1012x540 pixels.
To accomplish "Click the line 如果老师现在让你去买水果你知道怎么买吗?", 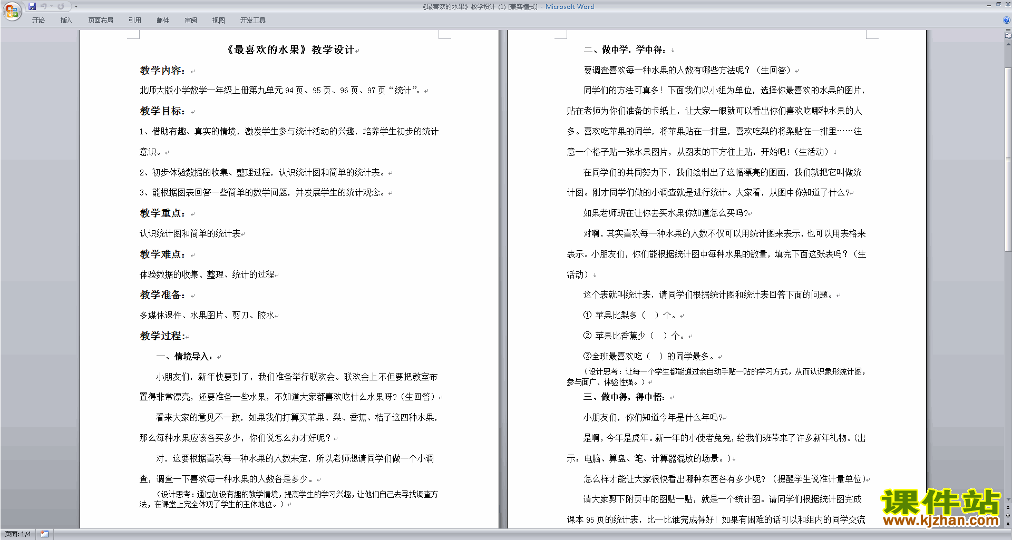I will coord(666,213).
